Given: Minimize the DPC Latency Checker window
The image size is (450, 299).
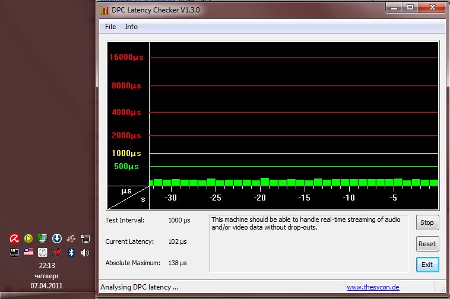Looking at the screenshot, I should pyautogui.click(x=394, y=7).
